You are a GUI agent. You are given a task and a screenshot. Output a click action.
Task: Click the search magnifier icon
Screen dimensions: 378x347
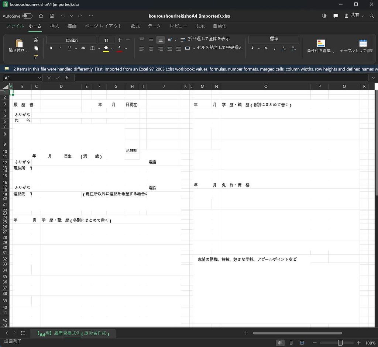pos(372,16)
